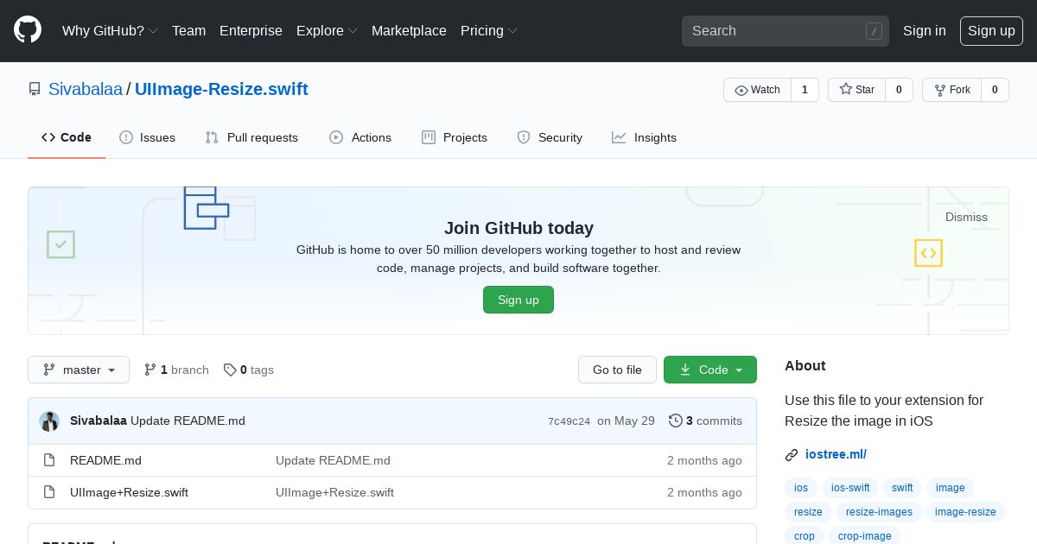Click the link icon beside iostree.ml
The height and width of the screenshot is (544, 1037).
[792, 455]
